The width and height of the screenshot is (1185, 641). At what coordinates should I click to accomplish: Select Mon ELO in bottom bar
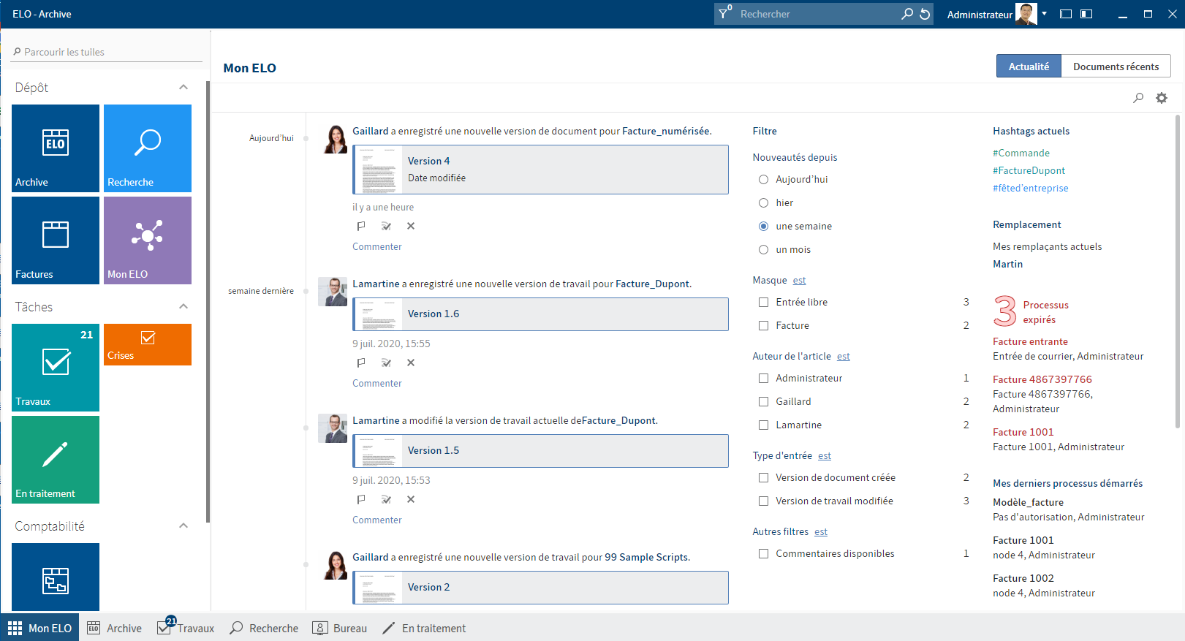40,628
